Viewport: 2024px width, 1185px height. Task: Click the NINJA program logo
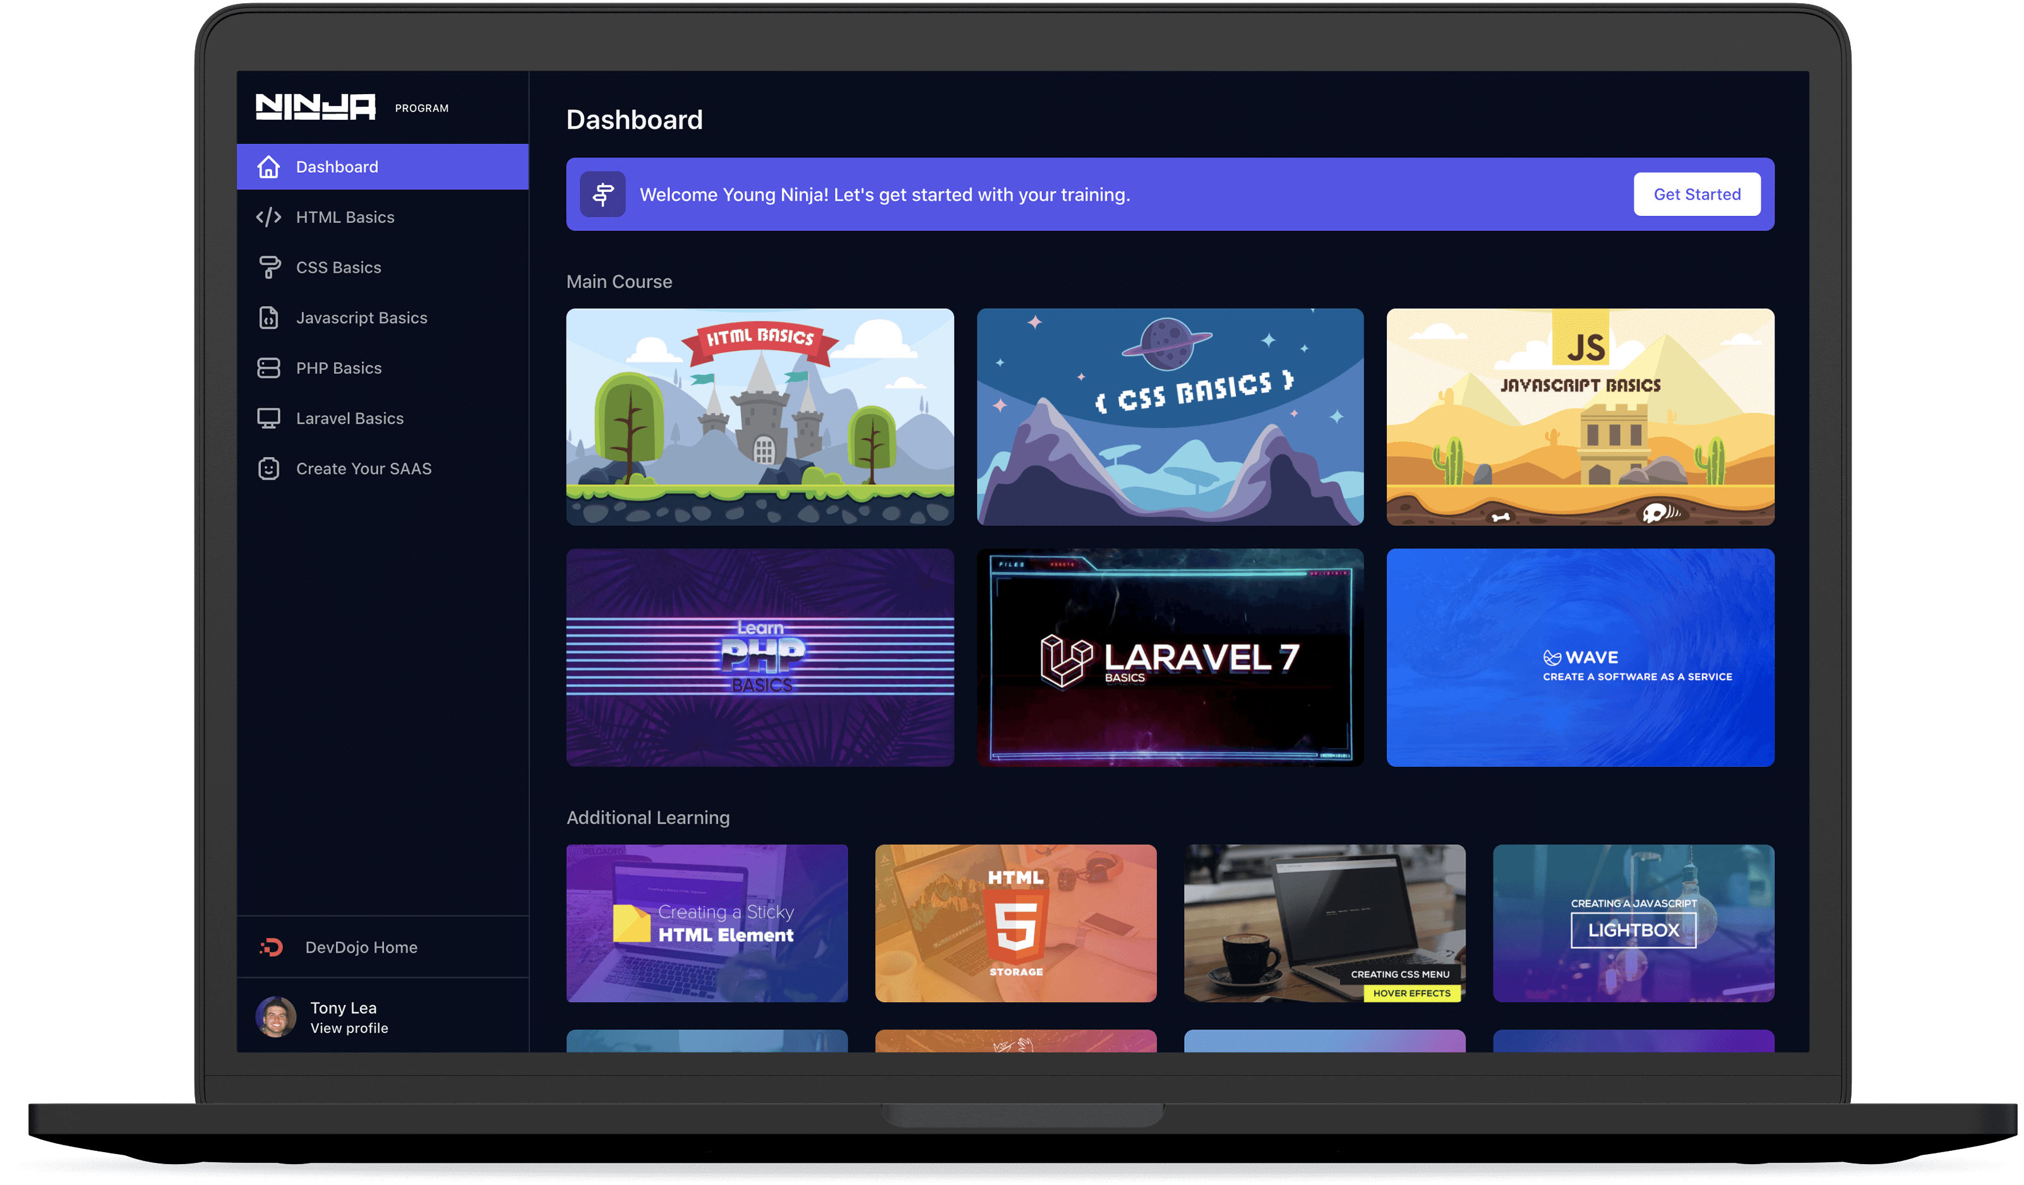316,107
